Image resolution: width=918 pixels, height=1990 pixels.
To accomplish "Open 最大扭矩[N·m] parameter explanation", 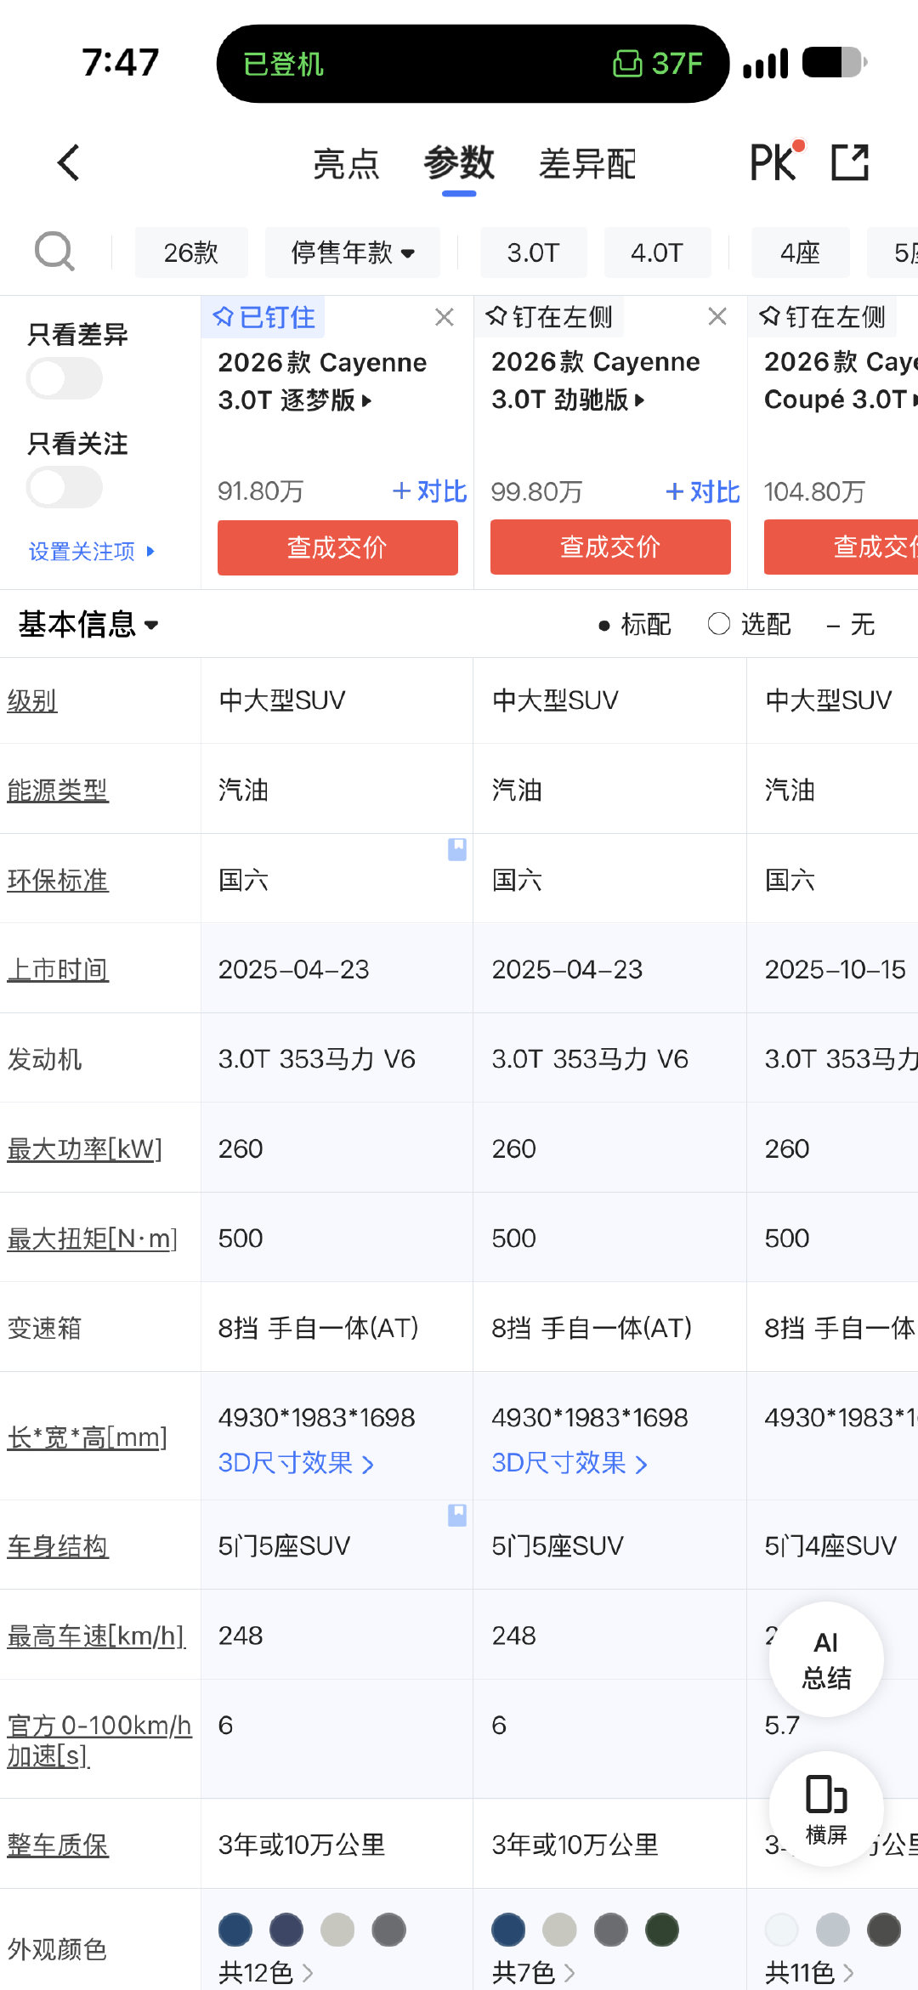I will coord(93,1239).
